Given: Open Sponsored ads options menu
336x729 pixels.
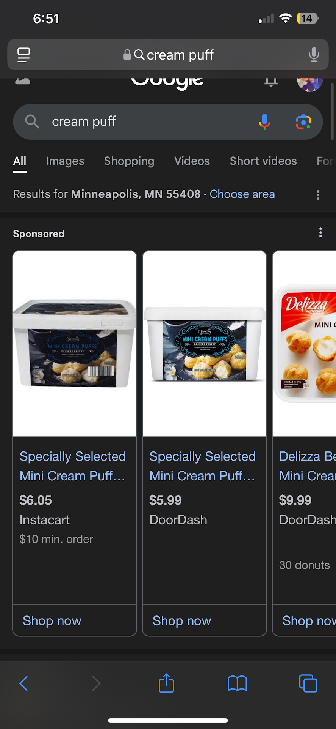Looking at the screenshot, I should pos(320,233).
